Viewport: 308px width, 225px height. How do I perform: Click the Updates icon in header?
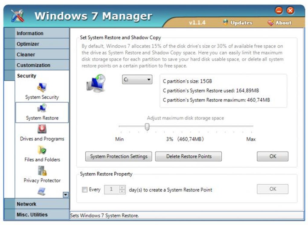226,23
